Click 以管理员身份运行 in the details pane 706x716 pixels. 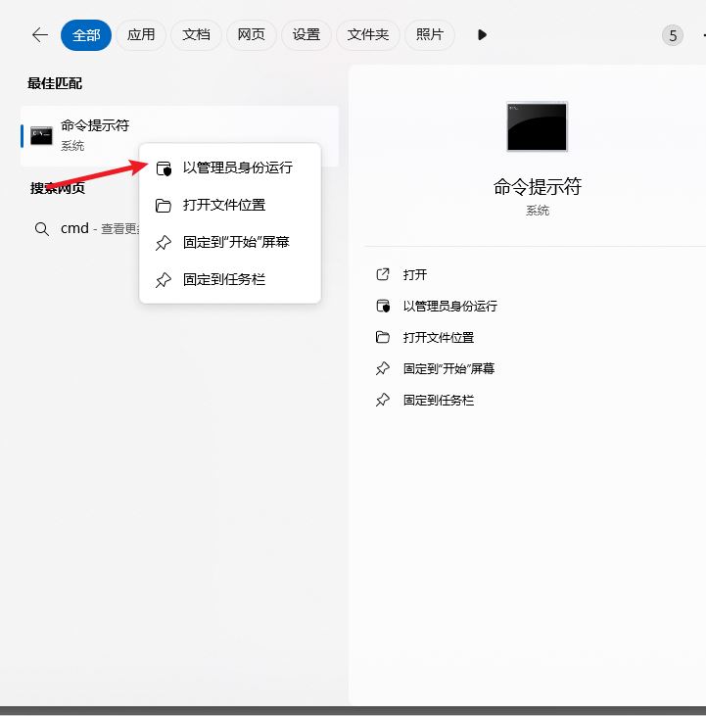[x=450, y=306]
